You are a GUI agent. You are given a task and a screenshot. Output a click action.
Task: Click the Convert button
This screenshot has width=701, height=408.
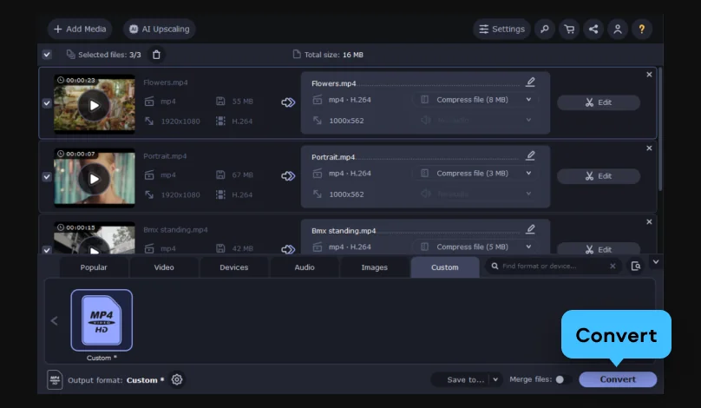click(x=618, y=379)
